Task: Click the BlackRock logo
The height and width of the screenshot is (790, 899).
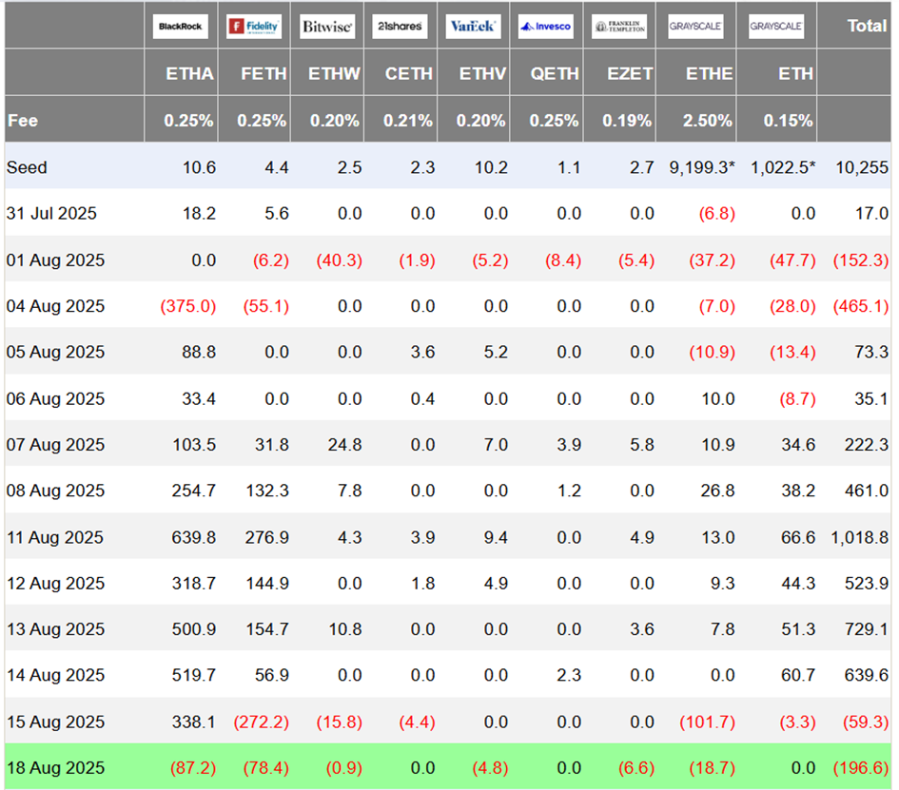Action: (181, 27)
